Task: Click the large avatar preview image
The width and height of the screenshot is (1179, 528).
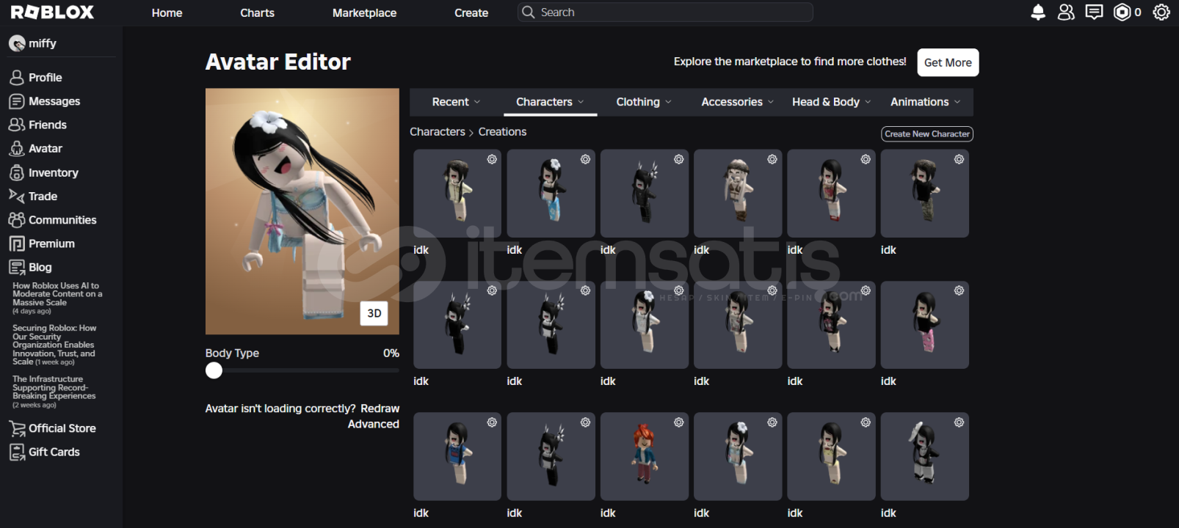Action: 302,211
